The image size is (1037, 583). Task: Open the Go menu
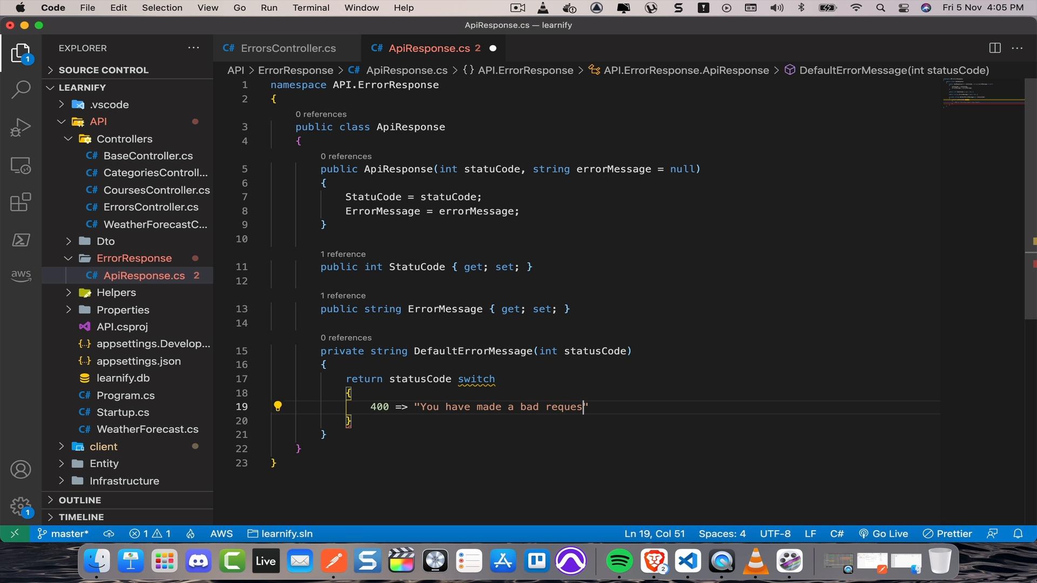coord(240,8)
